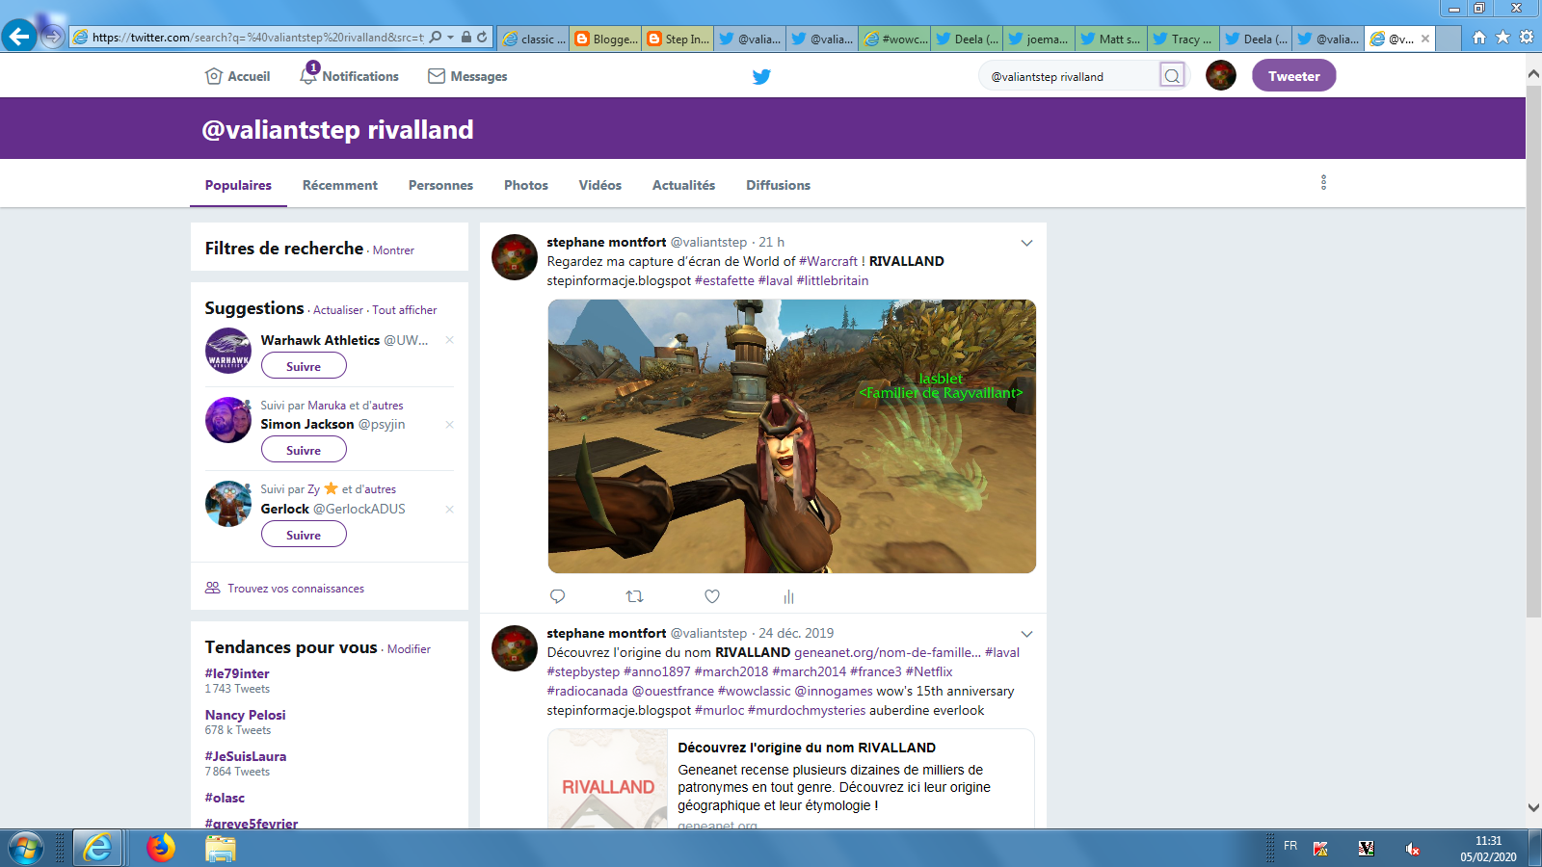The height and width of the screenshot is (867, 1542).
Task: Click Actualiser in Suggestions
Action: coord(338,310)
